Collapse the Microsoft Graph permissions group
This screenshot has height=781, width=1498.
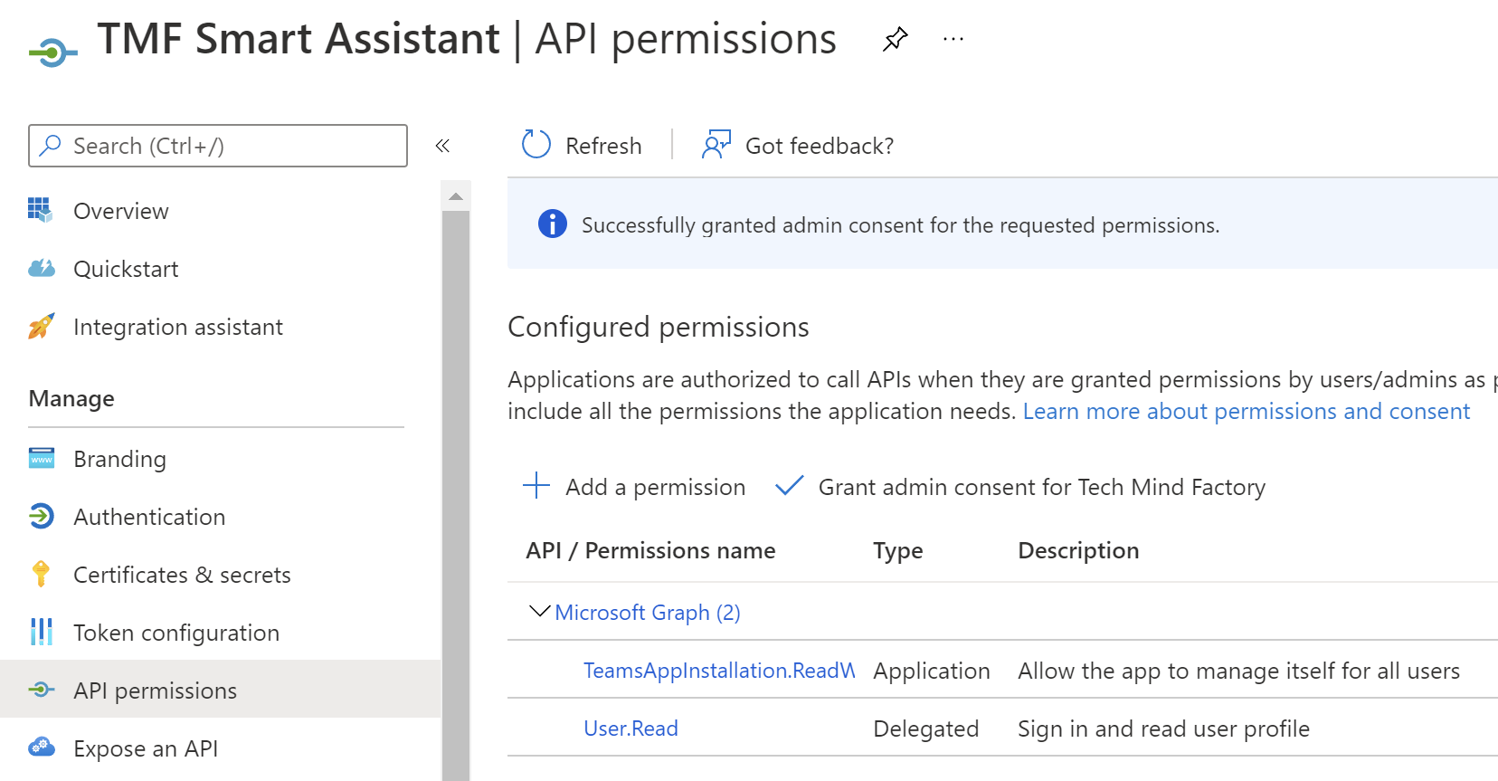click(x=539, y=612)
